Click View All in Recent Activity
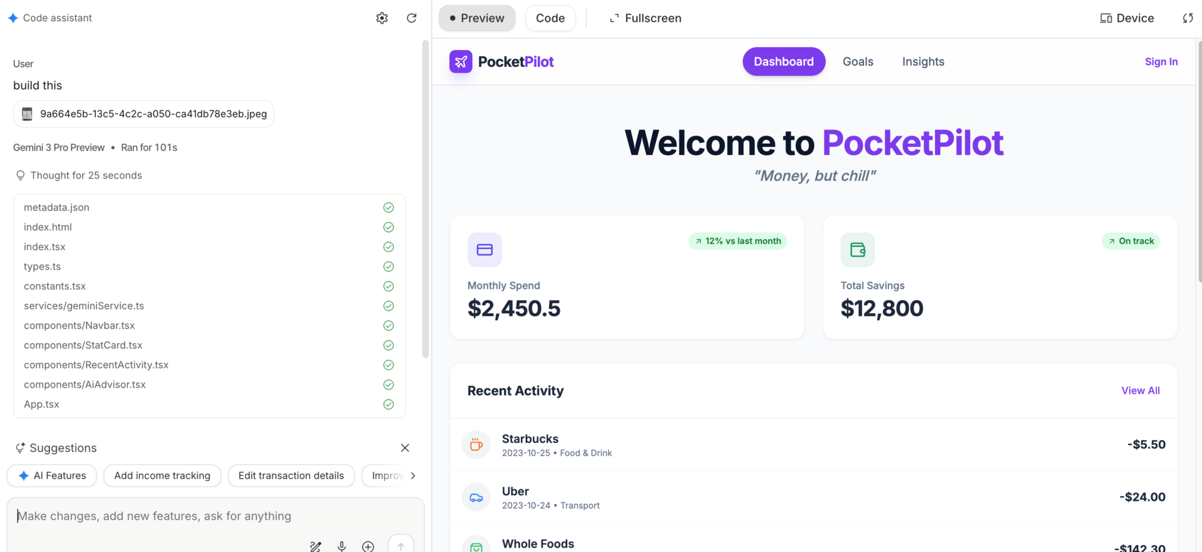Screen dimensions: 1202x552 [1141, 391]
